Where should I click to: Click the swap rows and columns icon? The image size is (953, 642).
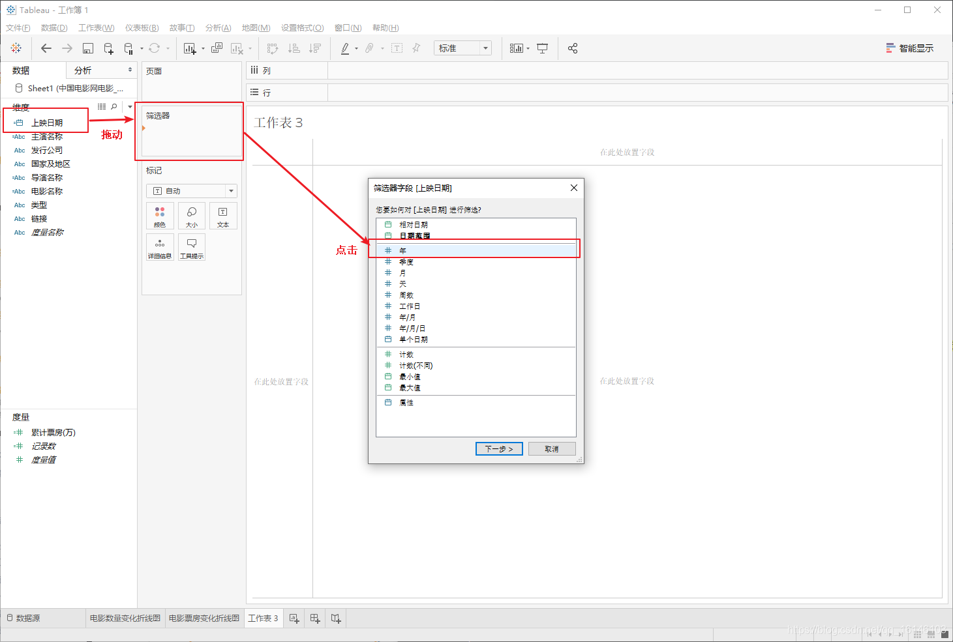tap(273, 48)
